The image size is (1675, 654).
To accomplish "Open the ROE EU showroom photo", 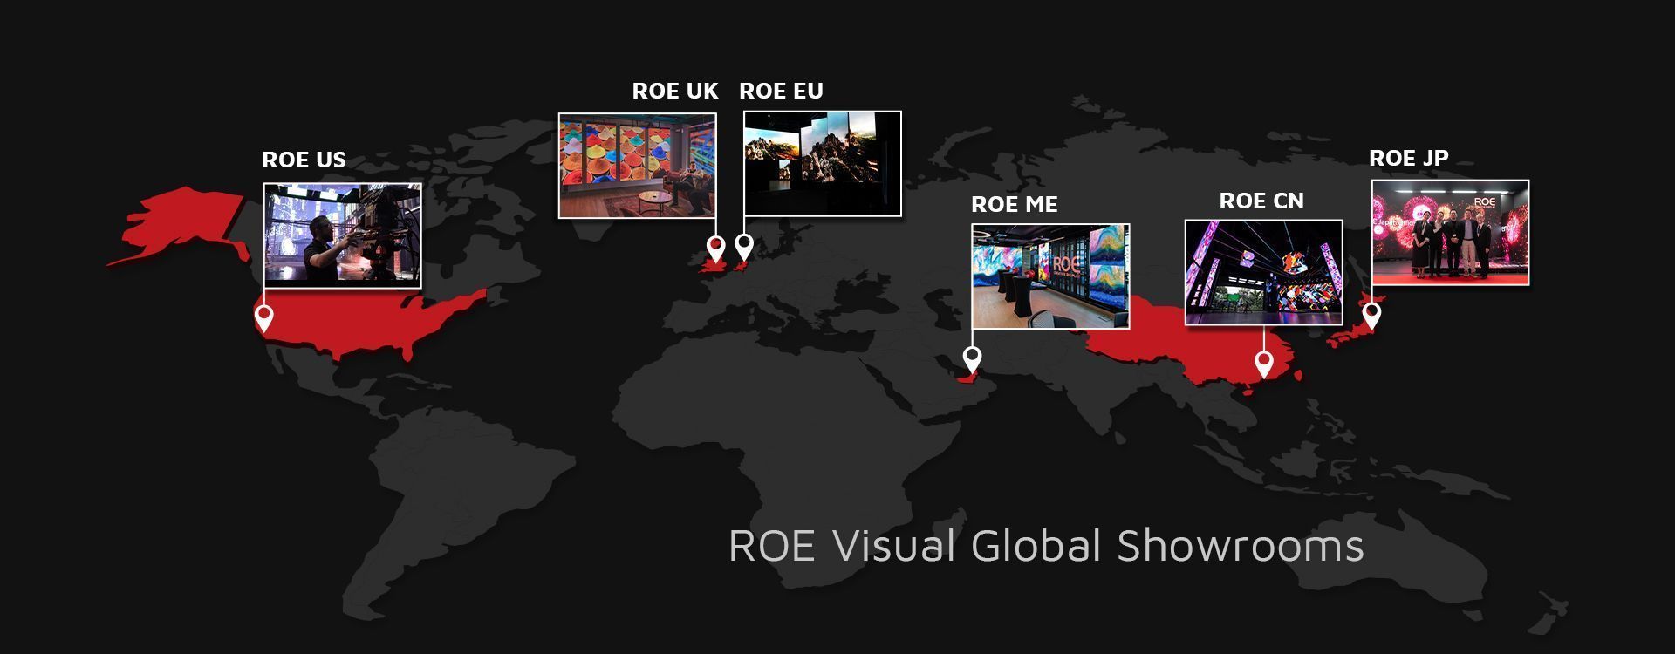I will tap(823, 163).
